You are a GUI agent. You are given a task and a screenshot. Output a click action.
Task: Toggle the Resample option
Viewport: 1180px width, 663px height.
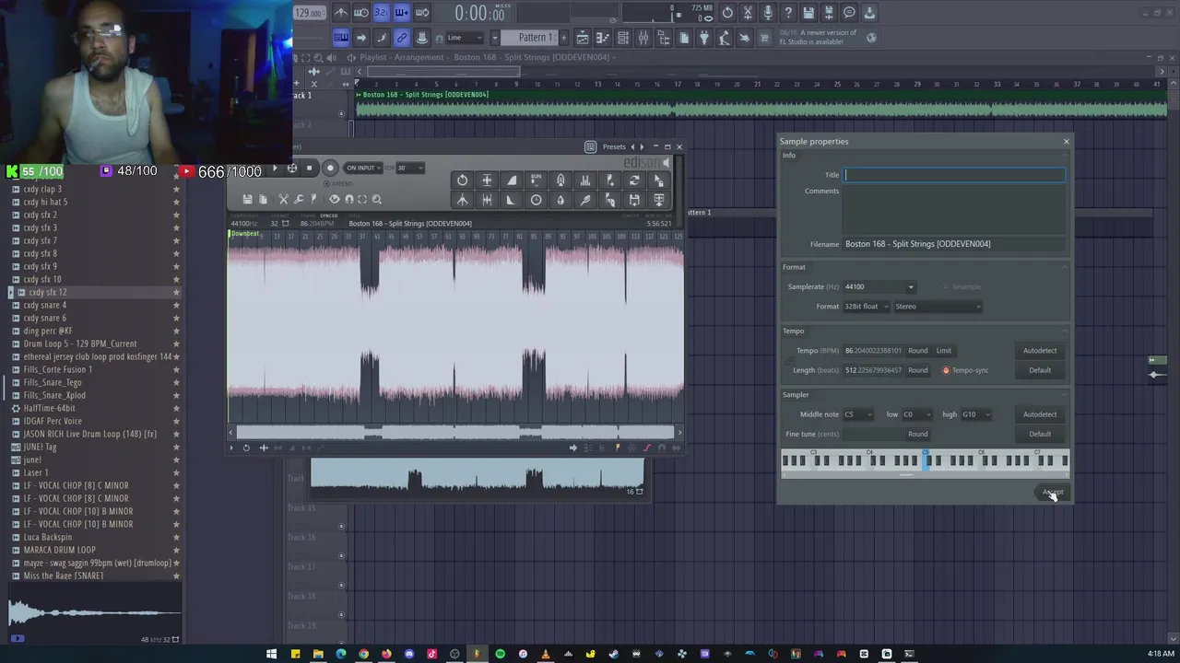[x=961, y=286]
